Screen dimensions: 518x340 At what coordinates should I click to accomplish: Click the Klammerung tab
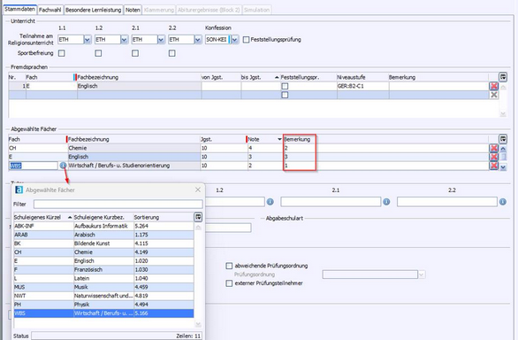(159, 10)
